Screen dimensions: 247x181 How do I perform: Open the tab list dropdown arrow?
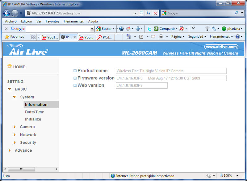click(x=39, y=37)
